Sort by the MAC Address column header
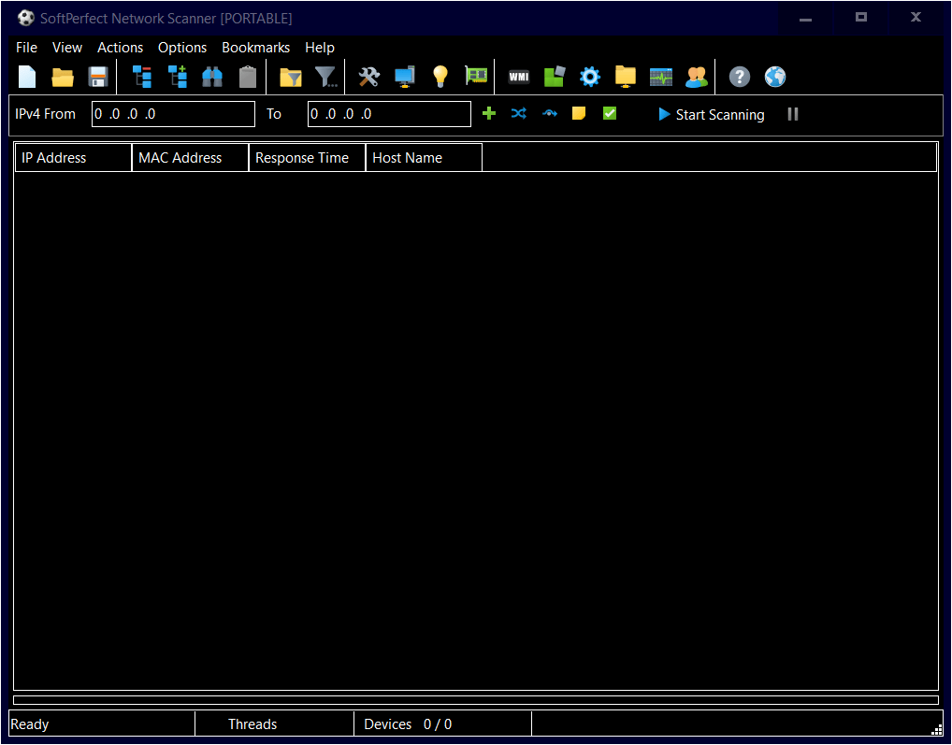 pyautogui.click(x=191, y=158)
